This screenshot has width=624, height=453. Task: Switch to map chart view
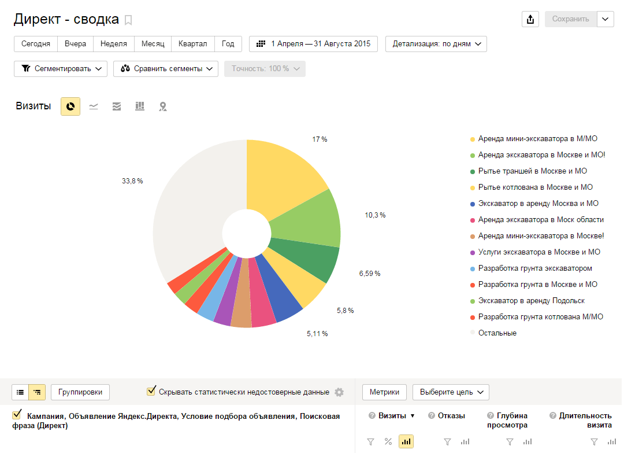[163, 106]
